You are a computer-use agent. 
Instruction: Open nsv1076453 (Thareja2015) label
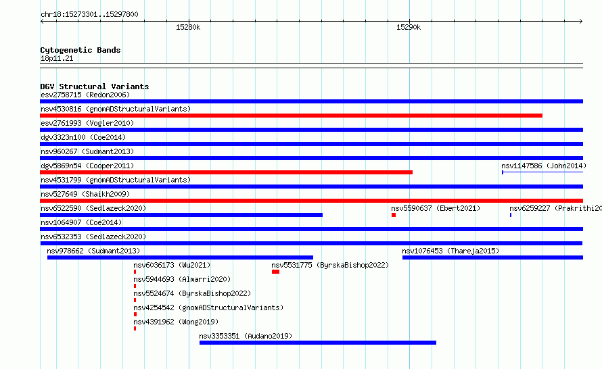tap(450, 251)
